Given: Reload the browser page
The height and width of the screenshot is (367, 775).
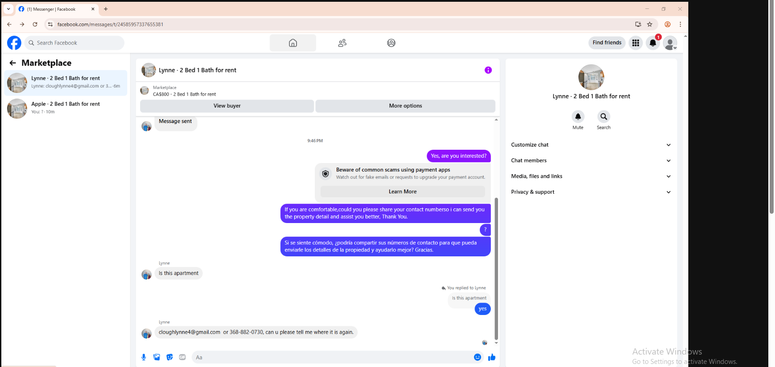Looking at the screenshot, I should (35, 24).
